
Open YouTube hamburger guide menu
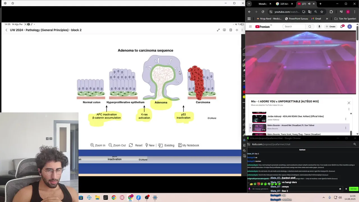pos(250,27)
